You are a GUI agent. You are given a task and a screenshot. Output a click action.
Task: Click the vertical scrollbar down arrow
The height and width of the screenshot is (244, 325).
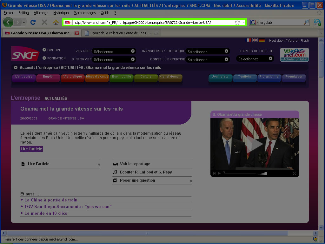[x=321, y=227]
